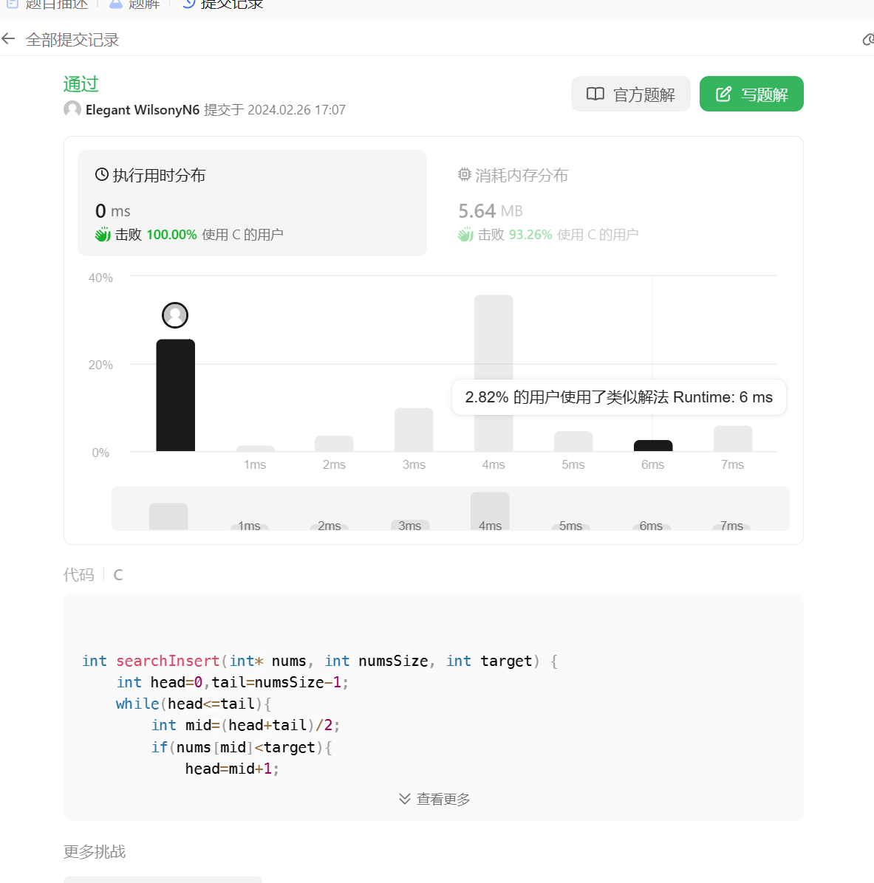This screenshot has width=874, height=883.
Task: Open the 提交记录 tab
Action: tap(223, 4)
